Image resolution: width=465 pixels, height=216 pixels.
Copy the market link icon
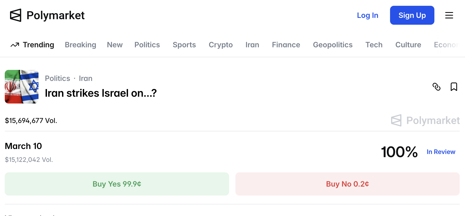pos(436,87)
